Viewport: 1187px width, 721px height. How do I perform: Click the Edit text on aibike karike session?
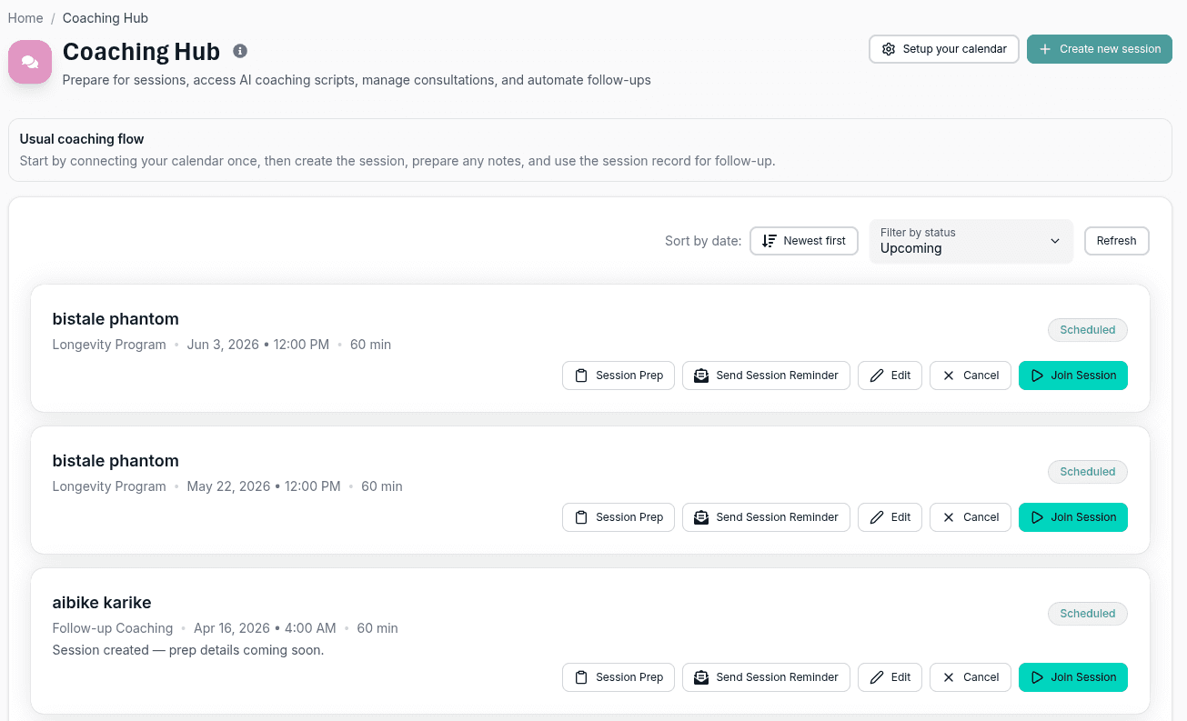(900, 677)
